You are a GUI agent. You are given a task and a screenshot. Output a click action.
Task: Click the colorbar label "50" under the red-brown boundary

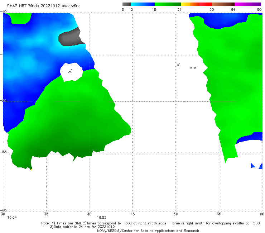[212, 9]
